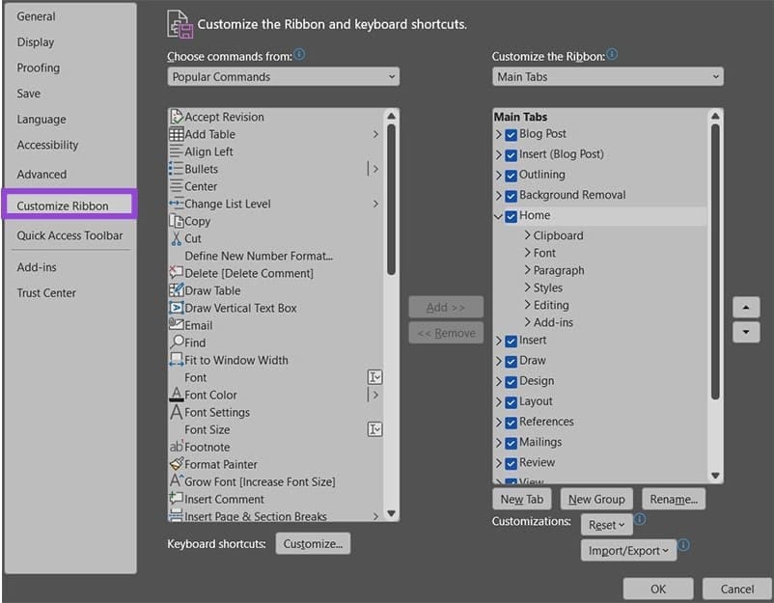Expand the Clipboard group under Home
Screen dimensions: 774x603
(x=528, y=235)
